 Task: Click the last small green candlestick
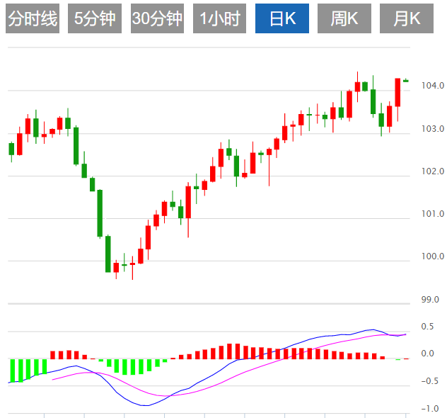coord(406,81)
